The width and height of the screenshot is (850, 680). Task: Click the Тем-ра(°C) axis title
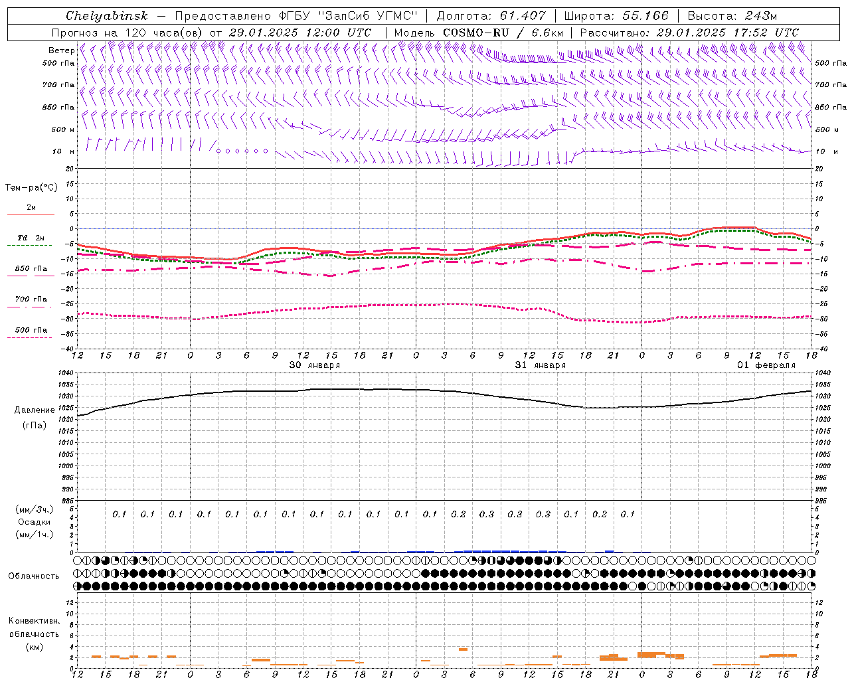coord(31,188)
